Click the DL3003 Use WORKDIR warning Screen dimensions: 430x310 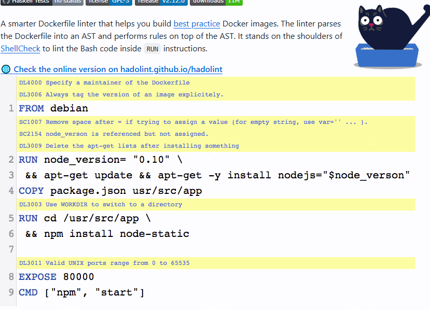101,204
